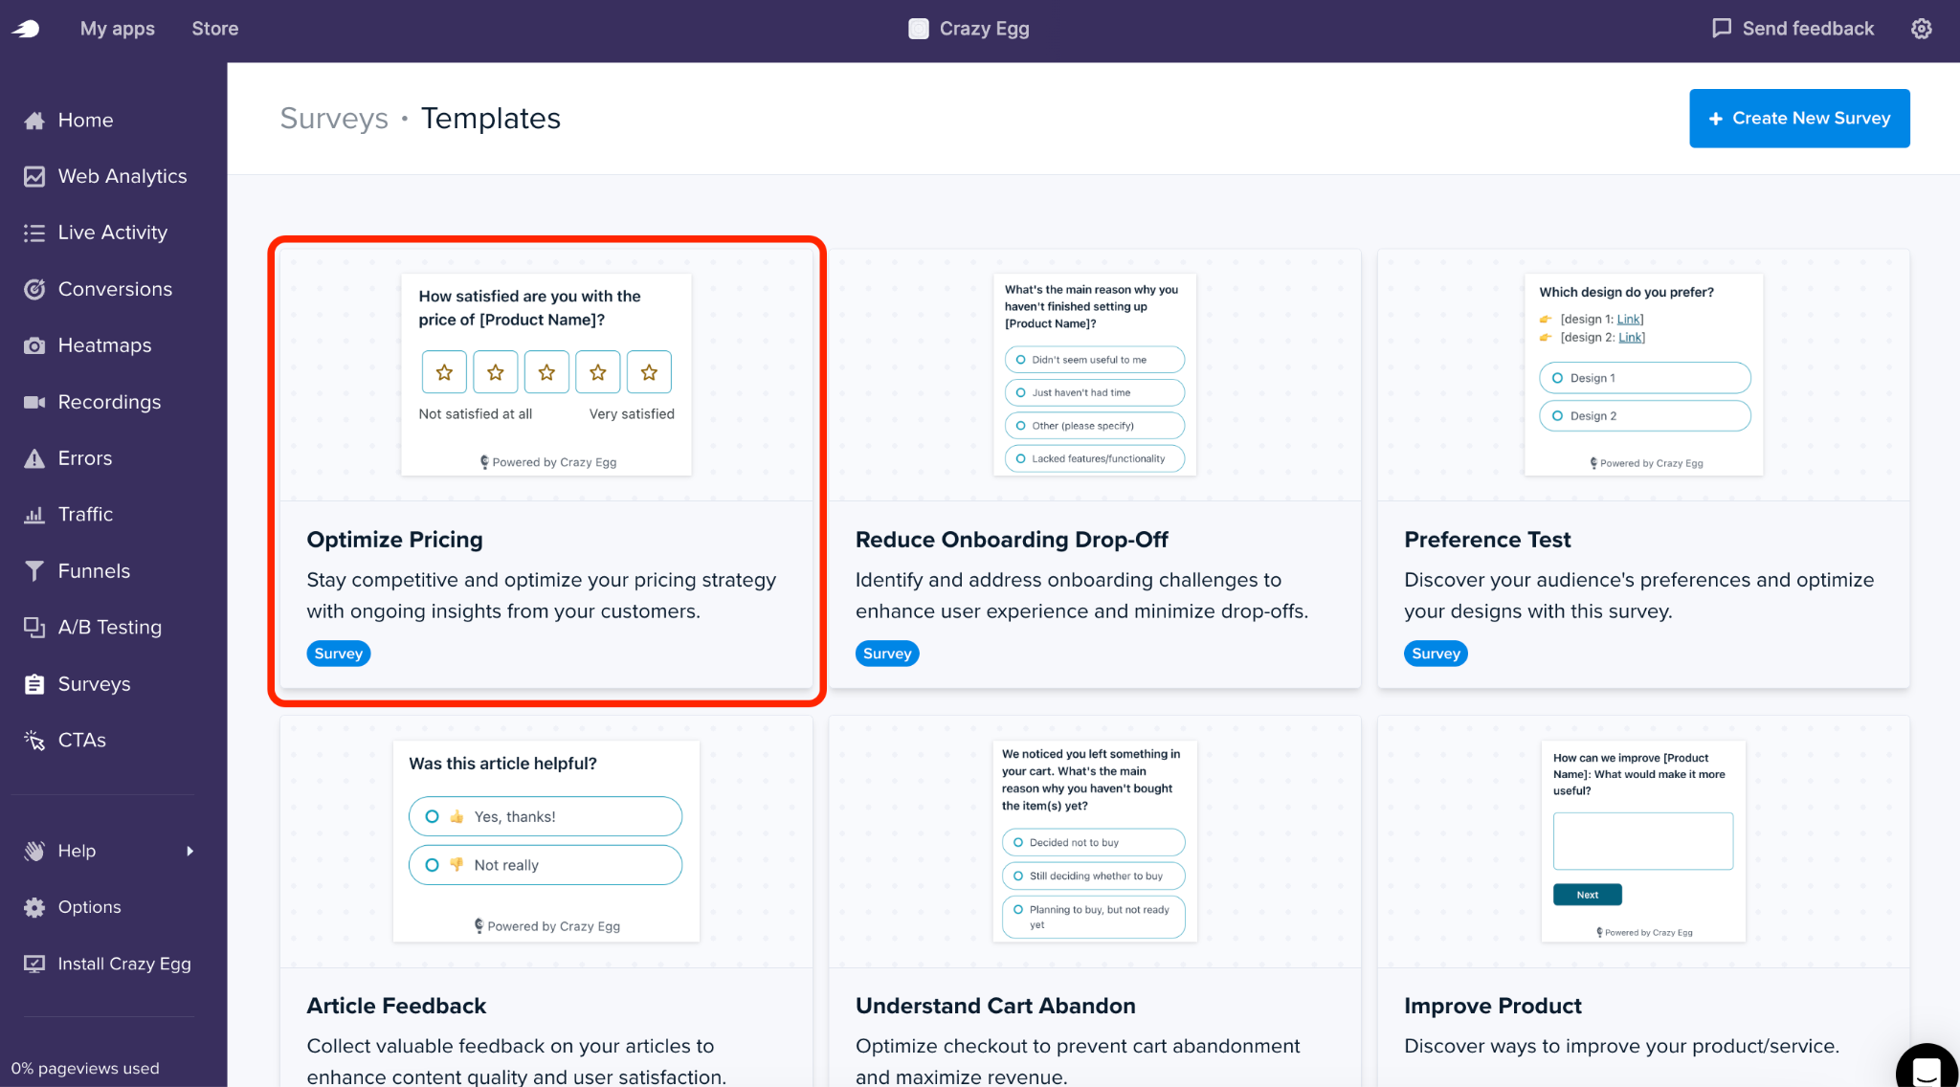Open the Recordings video icon in sidebar
This screenshot has height=1087, width=1960.
click(34, 402)
